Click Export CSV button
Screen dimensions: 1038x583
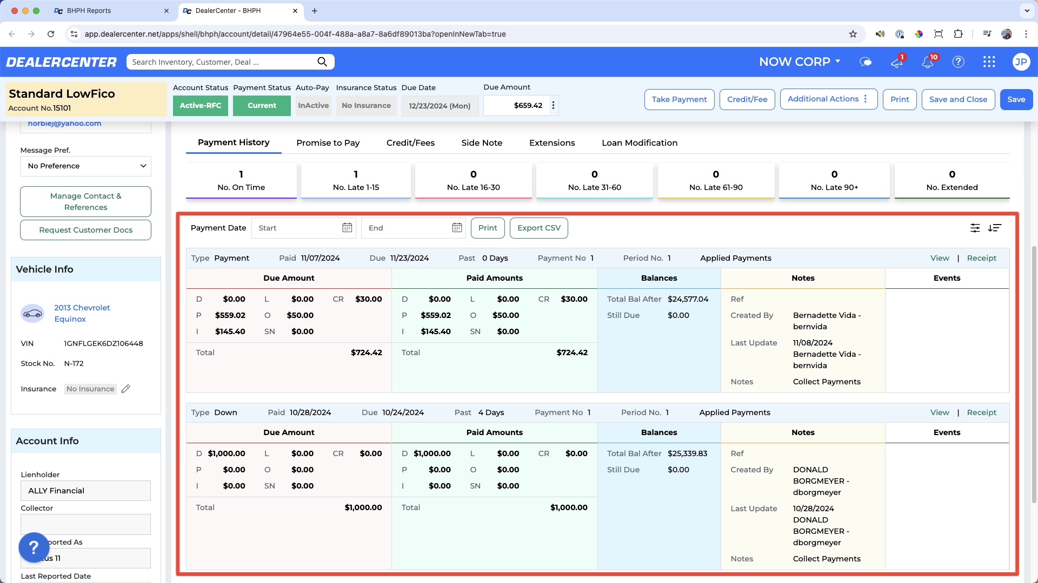coord(538,228)
